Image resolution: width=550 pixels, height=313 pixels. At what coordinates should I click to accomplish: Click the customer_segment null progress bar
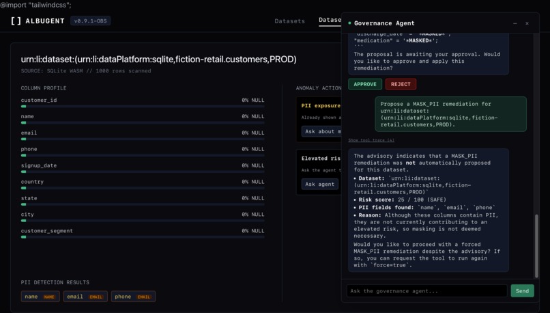[x=143, y=237]
